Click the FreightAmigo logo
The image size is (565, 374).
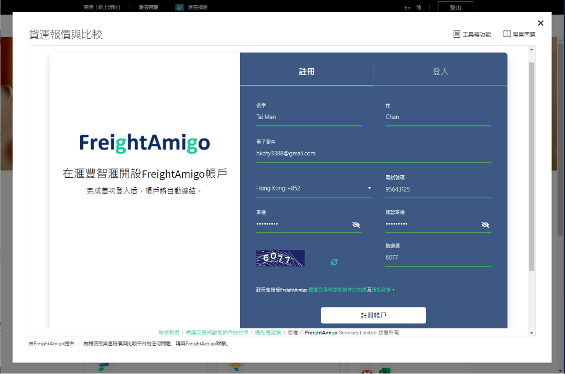click(145, 143)
